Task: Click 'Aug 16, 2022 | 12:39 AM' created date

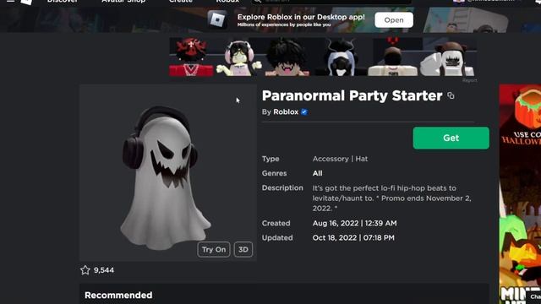Action: coord(355,223)
